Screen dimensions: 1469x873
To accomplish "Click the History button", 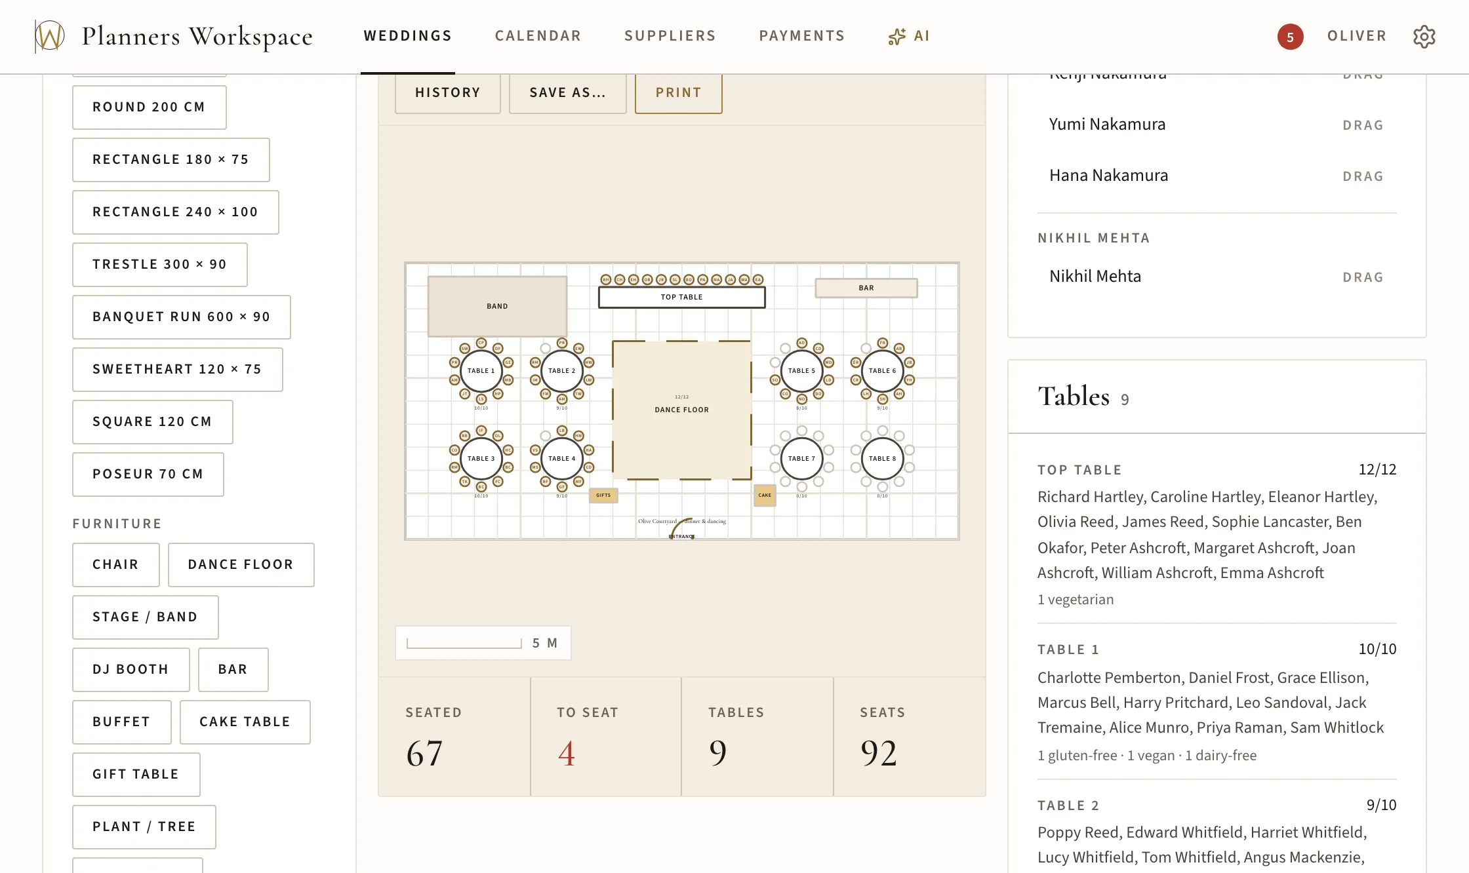I will (x=448, y=93).
